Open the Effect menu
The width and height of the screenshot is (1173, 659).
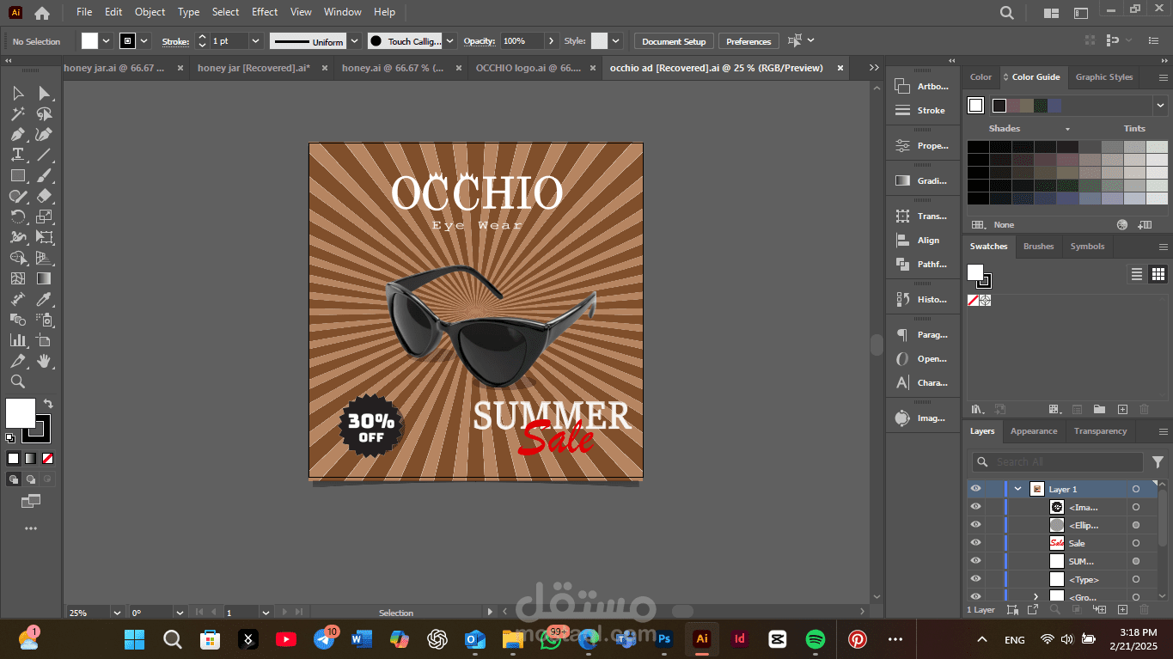tap(265, 12)
